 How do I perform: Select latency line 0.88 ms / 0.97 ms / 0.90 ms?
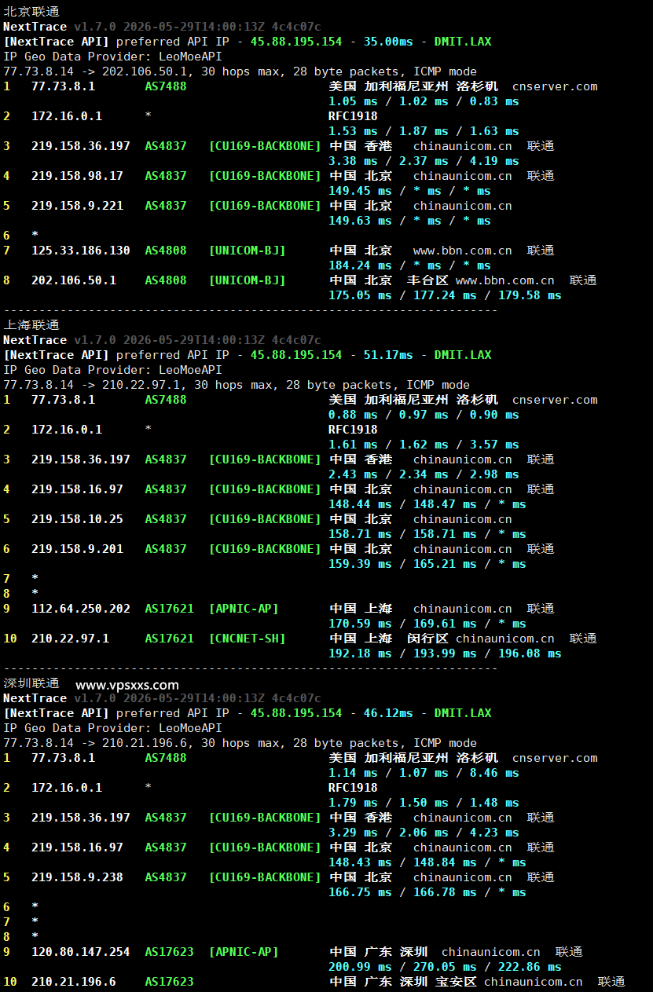[424, 415]
